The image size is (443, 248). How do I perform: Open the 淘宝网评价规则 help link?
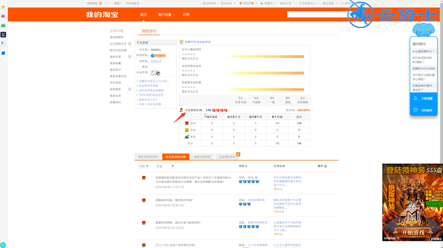pos(148,86)
